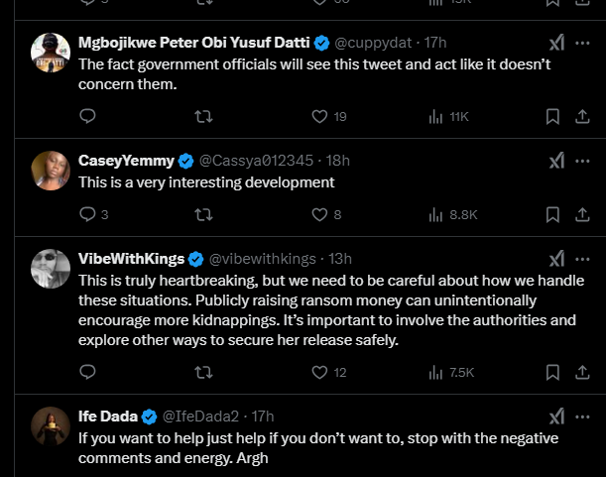Like the VibeWithKings tweet
Screen dimensions: 606x477
(319, 373)
